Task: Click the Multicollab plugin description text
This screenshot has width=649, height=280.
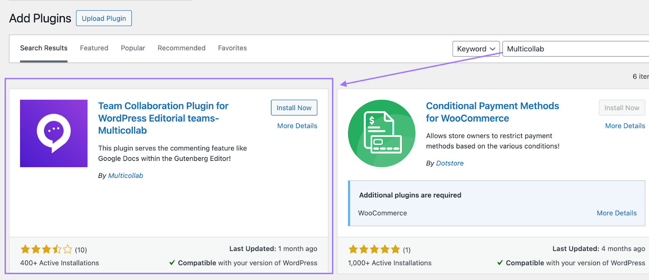Action: 172,154
